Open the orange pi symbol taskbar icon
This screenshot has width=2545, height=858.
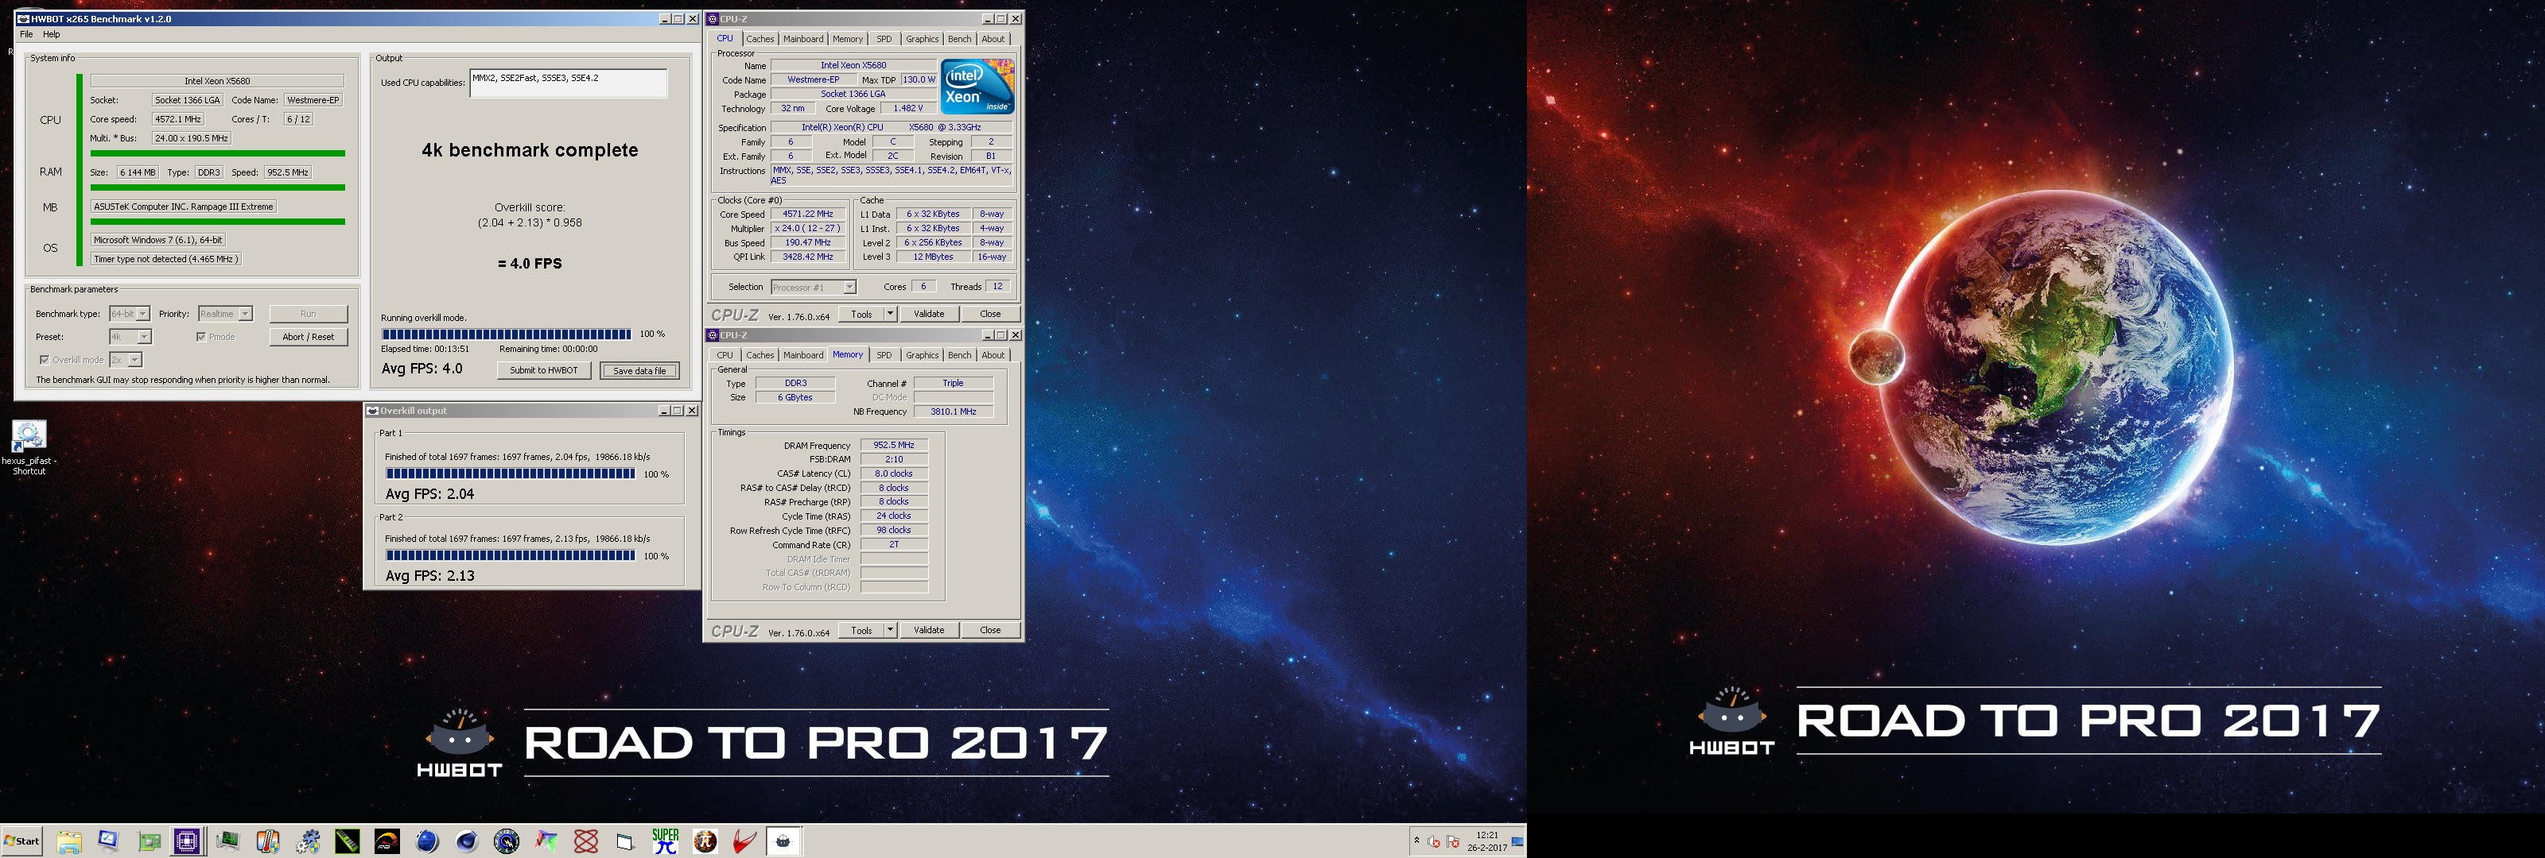click(x=705, y=841)
